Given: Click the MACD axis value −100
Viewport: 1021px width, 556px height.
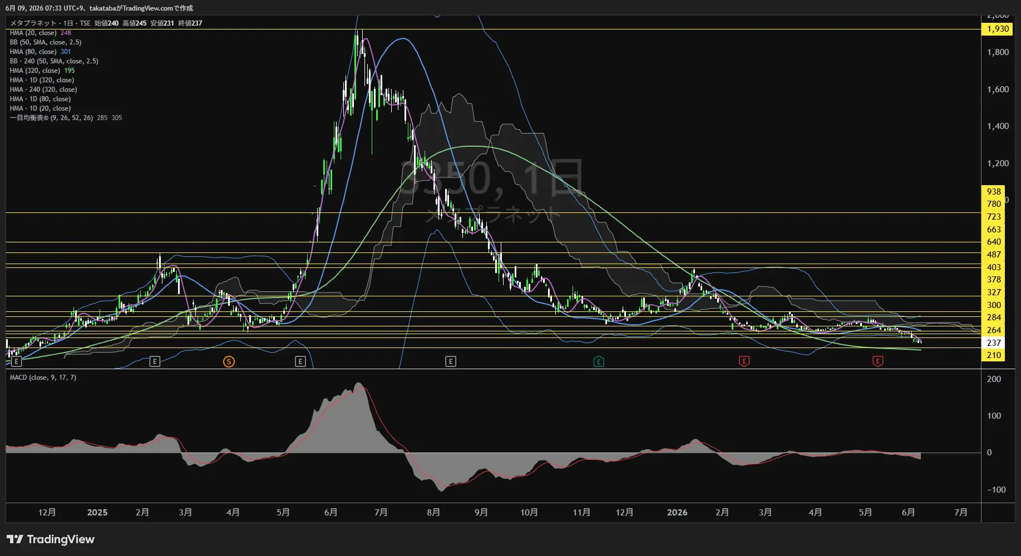Looking at the screenshot, I should tap(996, 490).
